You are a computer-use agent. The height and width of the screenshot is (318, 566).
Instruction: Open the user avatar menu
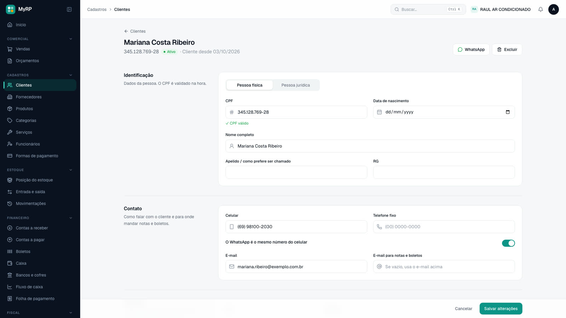(554, 10)
